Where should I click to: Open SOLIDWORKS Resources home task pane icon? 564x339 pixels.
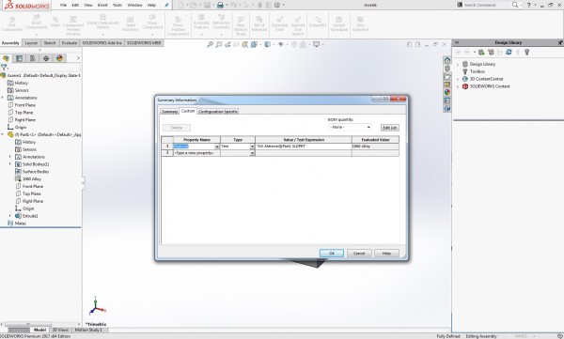447,60
